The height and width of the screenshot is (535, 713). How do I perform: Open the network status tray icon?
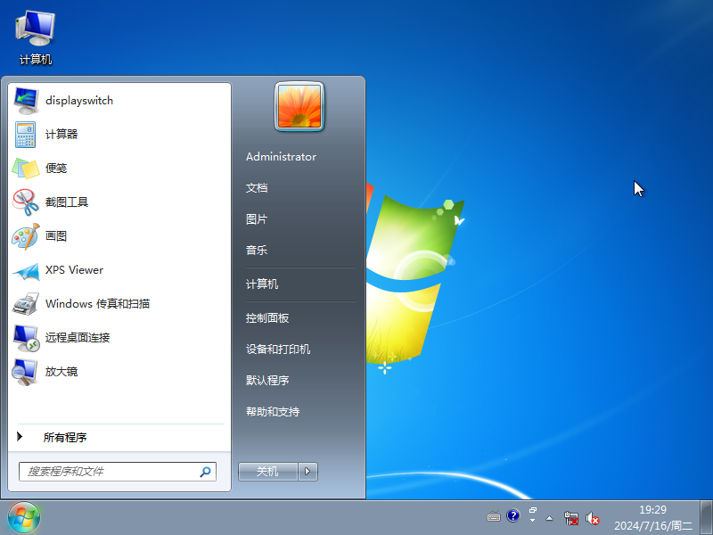[573, 517]
